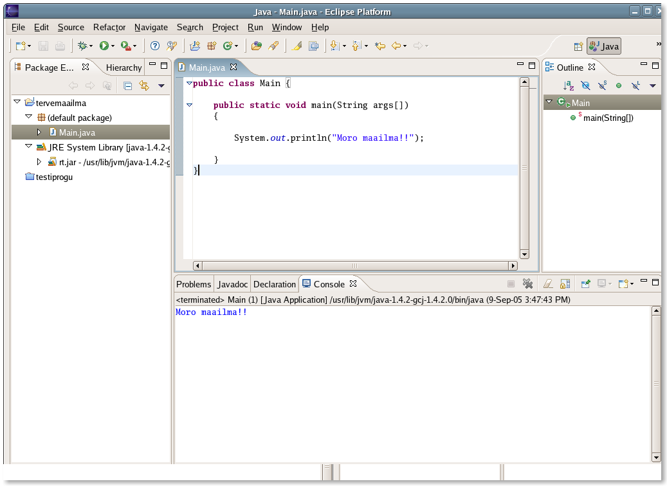Open the Refactor menu
Image resolution: width=667 pixels, height=486 pixels.
click(109, 27)
